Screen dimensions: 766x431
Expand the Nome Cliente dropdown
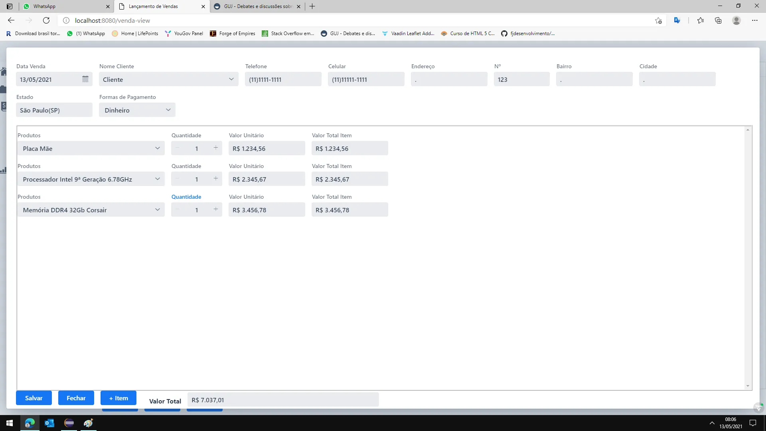[231, 79]
